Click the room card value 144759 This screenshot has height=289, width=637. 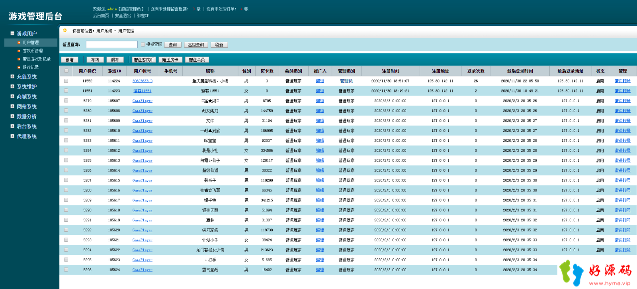click(x=267, y=111)
